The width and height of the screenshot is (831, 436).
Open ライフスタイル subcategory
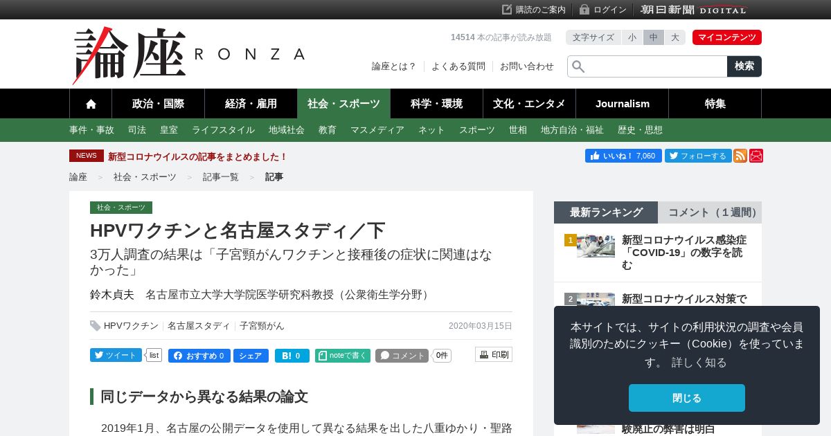pos(223,130)
